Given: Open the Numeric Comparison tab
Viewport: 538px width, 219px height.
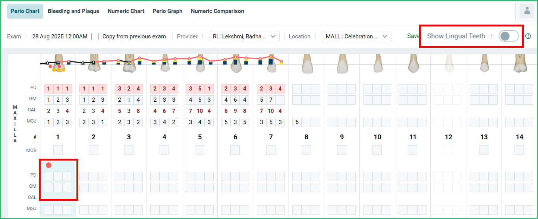Looking at the screenshot, I should click(x=217, y=11).
